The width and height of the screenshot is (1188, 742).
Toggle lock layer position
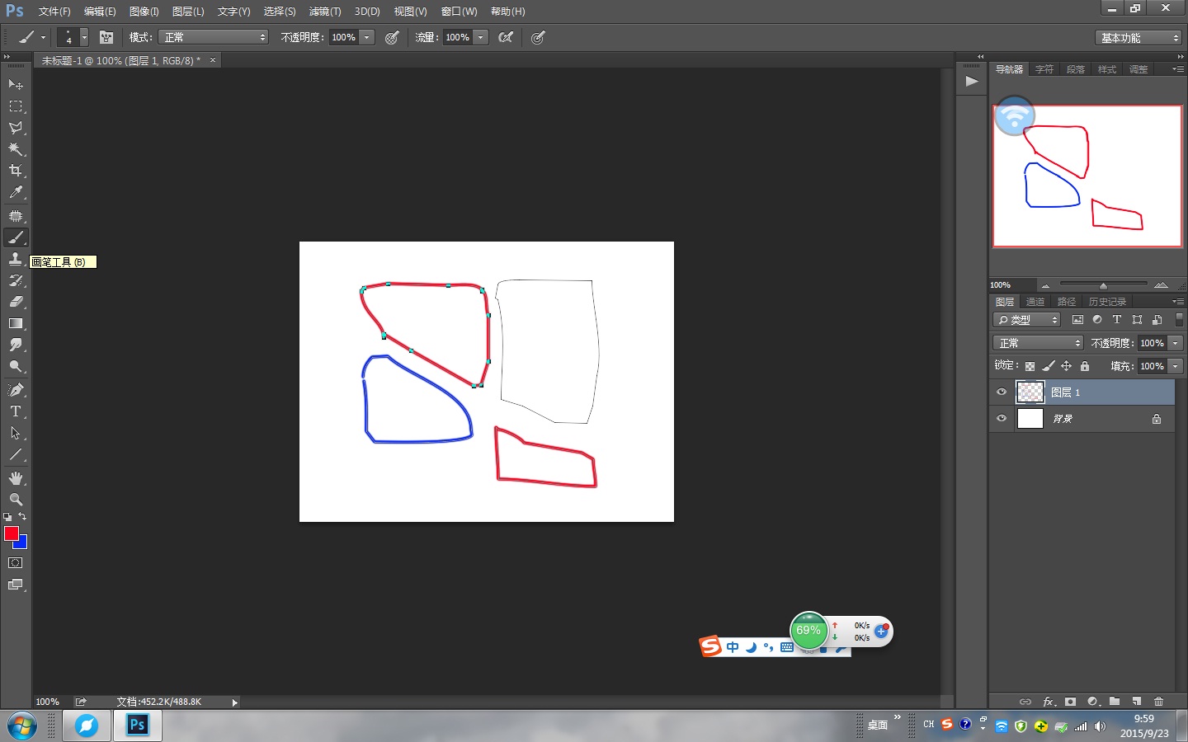coord(1067,366)
